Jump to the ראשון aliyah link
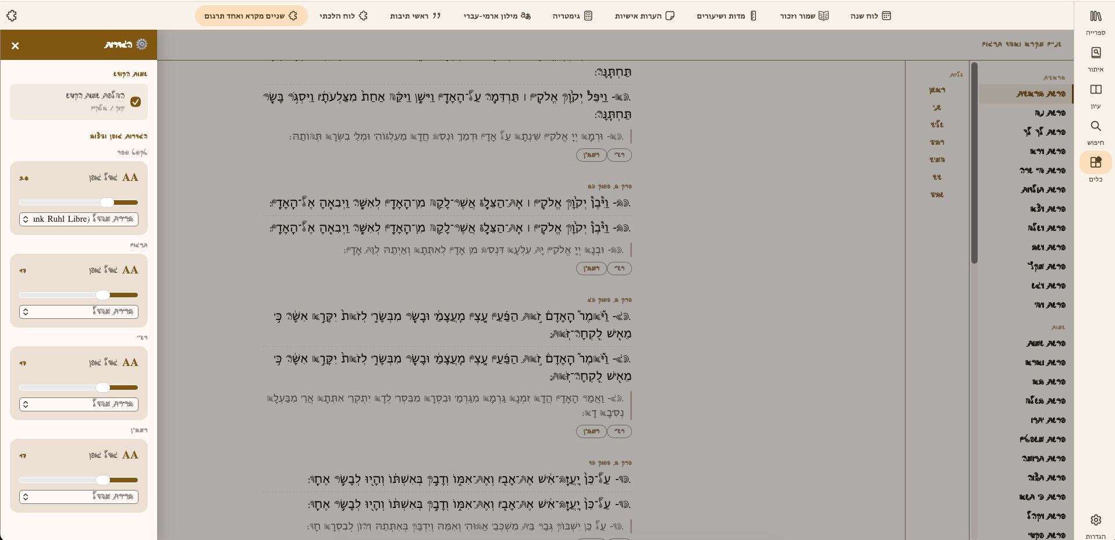1115x540 pixels. (937, 90)
